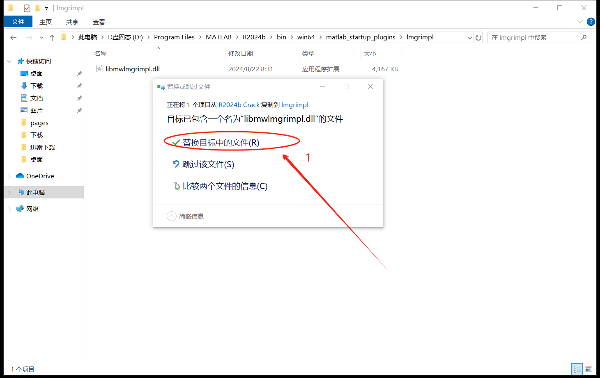This screenshot has width=600, height=378.
Task: Sort by 大小 column header
Action: 370,54
